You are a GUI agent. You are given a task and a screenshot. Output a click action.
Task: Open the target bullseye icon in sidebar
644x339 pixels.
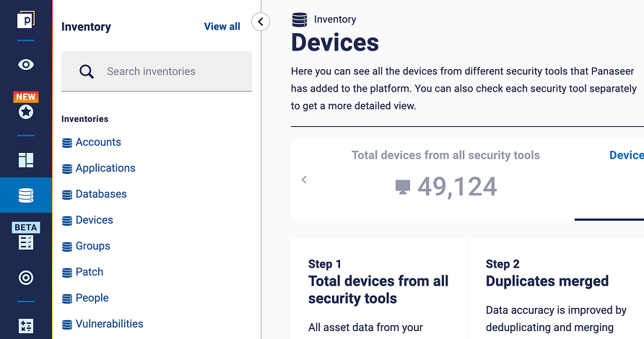[x=26, y=278]
